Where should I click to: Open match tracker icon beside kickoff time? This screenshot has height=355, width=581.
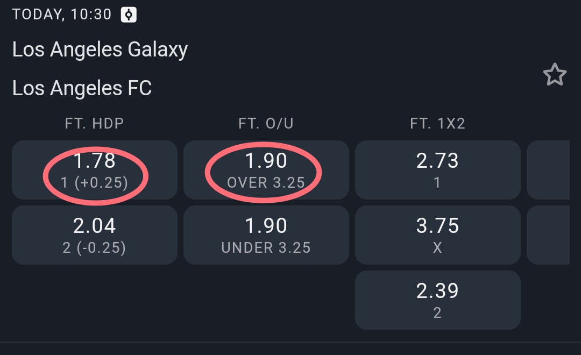[129, 15]
